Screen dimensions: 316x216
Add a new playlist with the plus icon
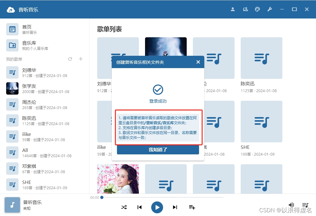pos(81,59)
